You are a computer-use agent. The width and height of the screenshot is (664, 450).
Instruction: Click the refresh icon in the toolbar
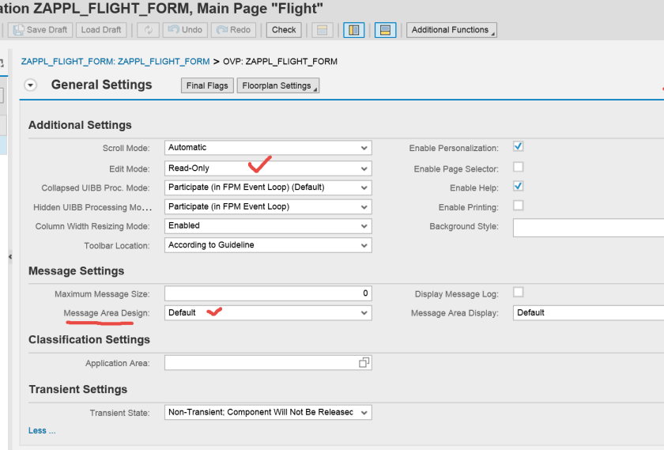pos(147,30)
